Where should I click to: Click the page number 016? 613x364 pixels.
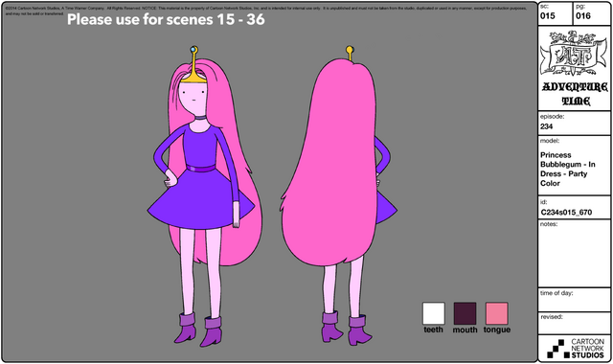(x=583, y=15)
